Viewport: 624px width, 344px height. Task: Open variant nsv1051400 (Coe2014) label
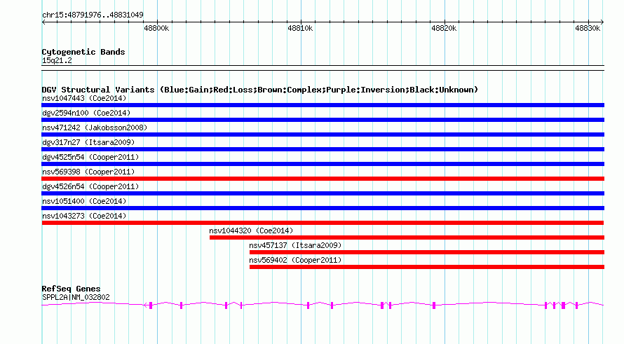pyautogui.click(x=84, y=201)
